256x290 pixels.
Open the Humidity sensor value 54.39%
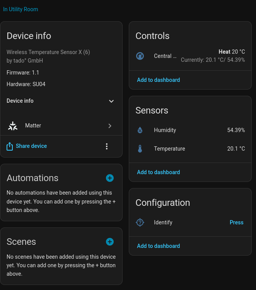(236, 131)
